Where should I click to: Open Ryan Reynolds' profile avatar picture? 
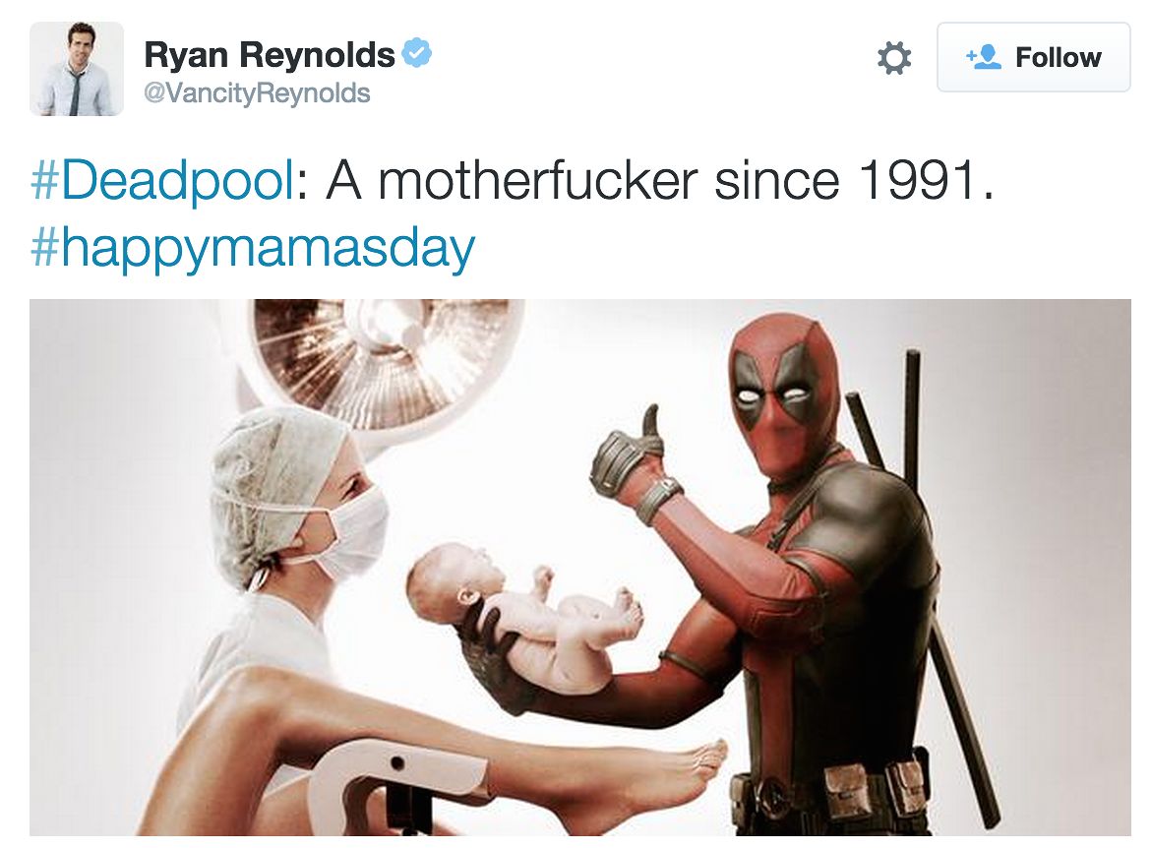[x=77, y=69]
